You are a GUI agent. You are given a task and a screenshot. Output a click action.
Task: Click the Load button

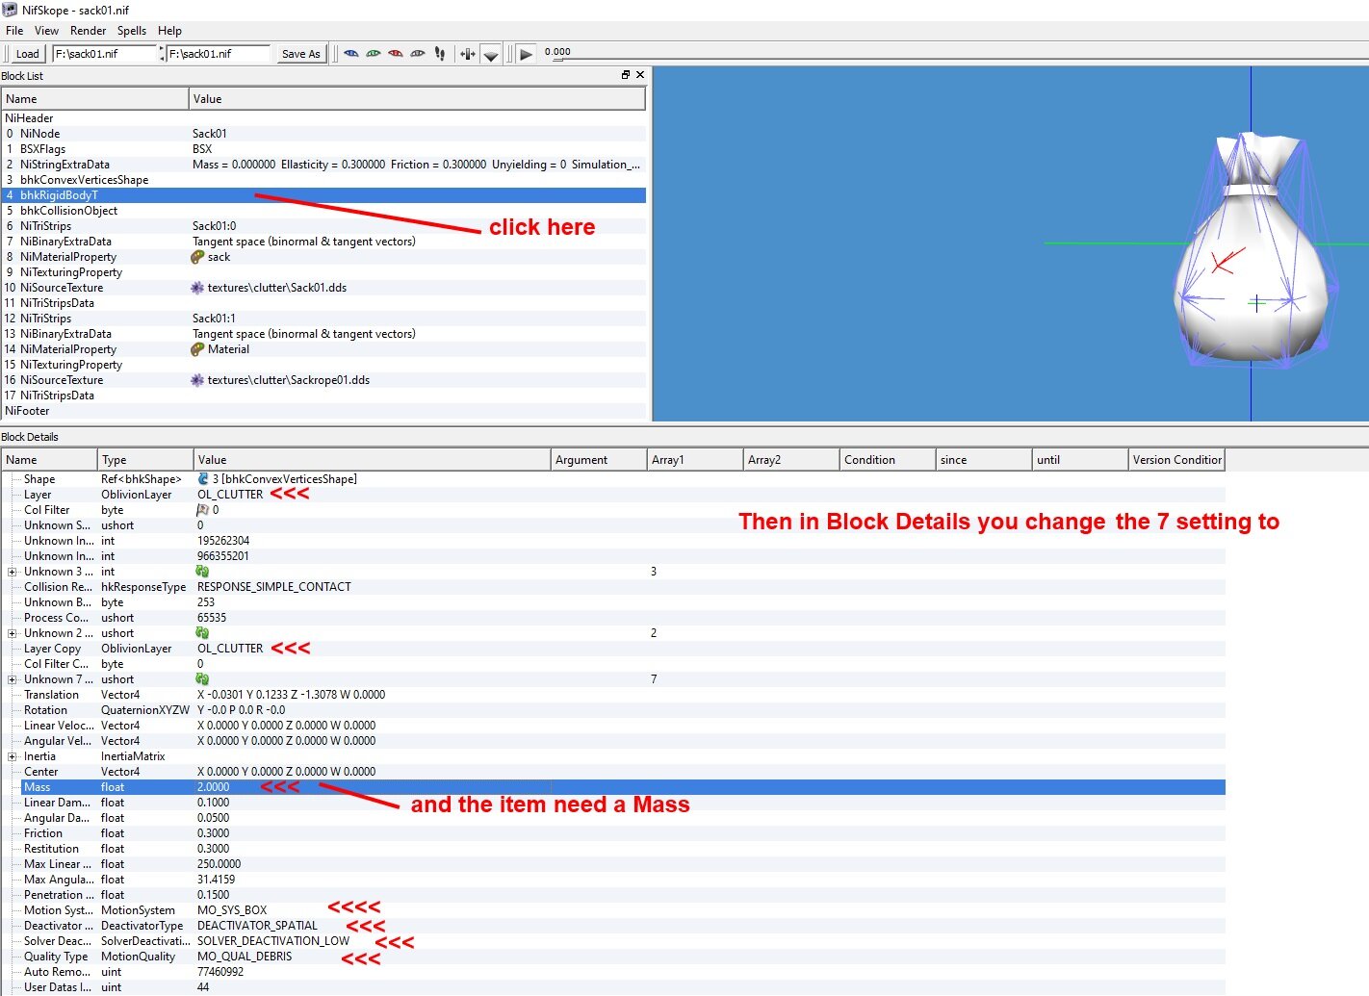[28, 54]
